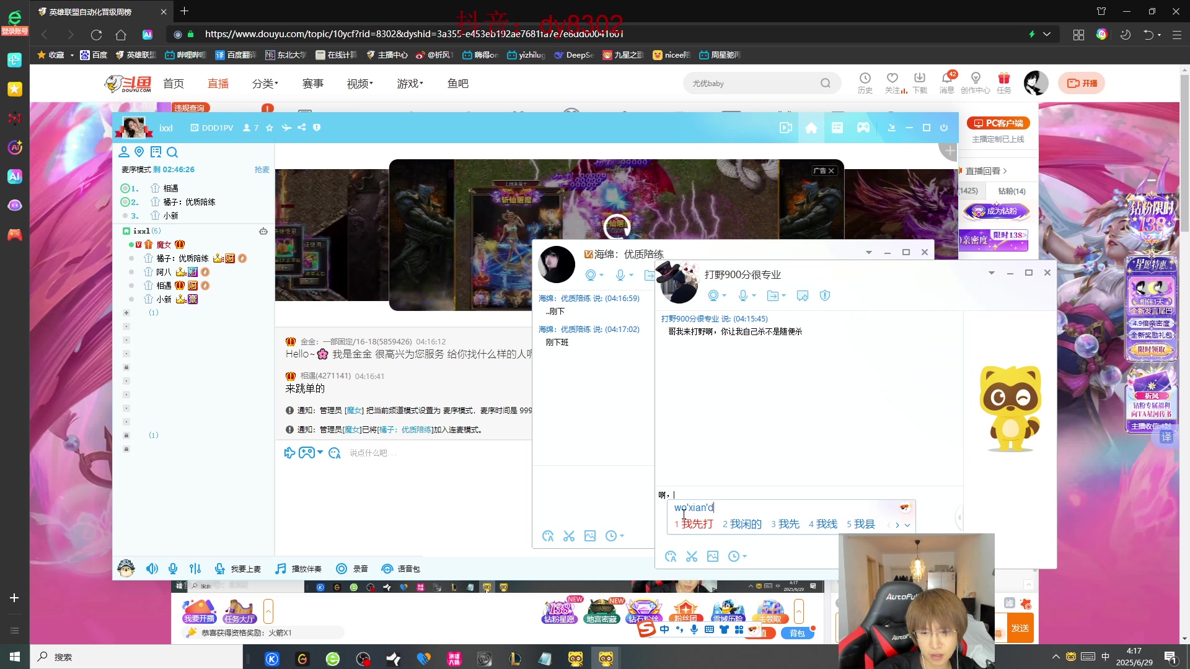1190x669 pixels.
Task: Click the green mic circle next to 1. 相遇
Action: (125, 188)
